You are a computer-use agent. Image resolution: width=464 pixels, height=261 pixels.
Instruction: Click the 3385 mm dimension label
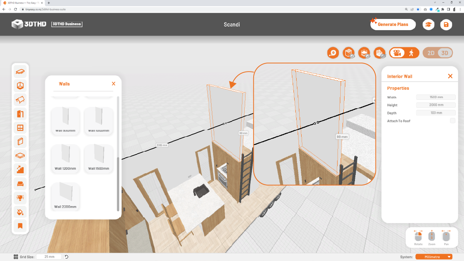[162, 145]
